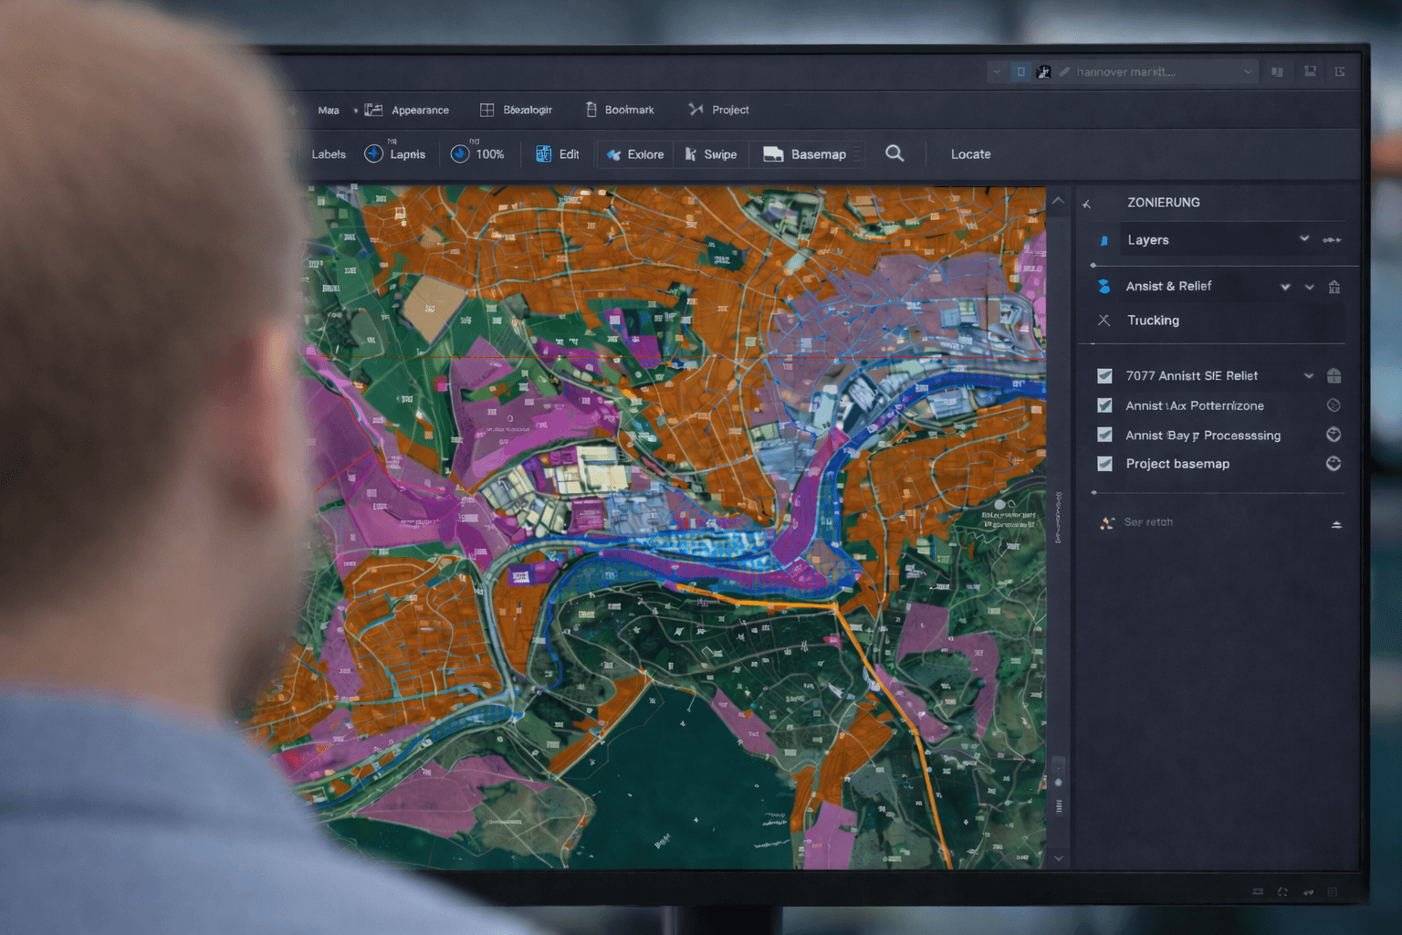Click the 100% zoom value
Screen dimensions: 1402x935
pos(490,154)
